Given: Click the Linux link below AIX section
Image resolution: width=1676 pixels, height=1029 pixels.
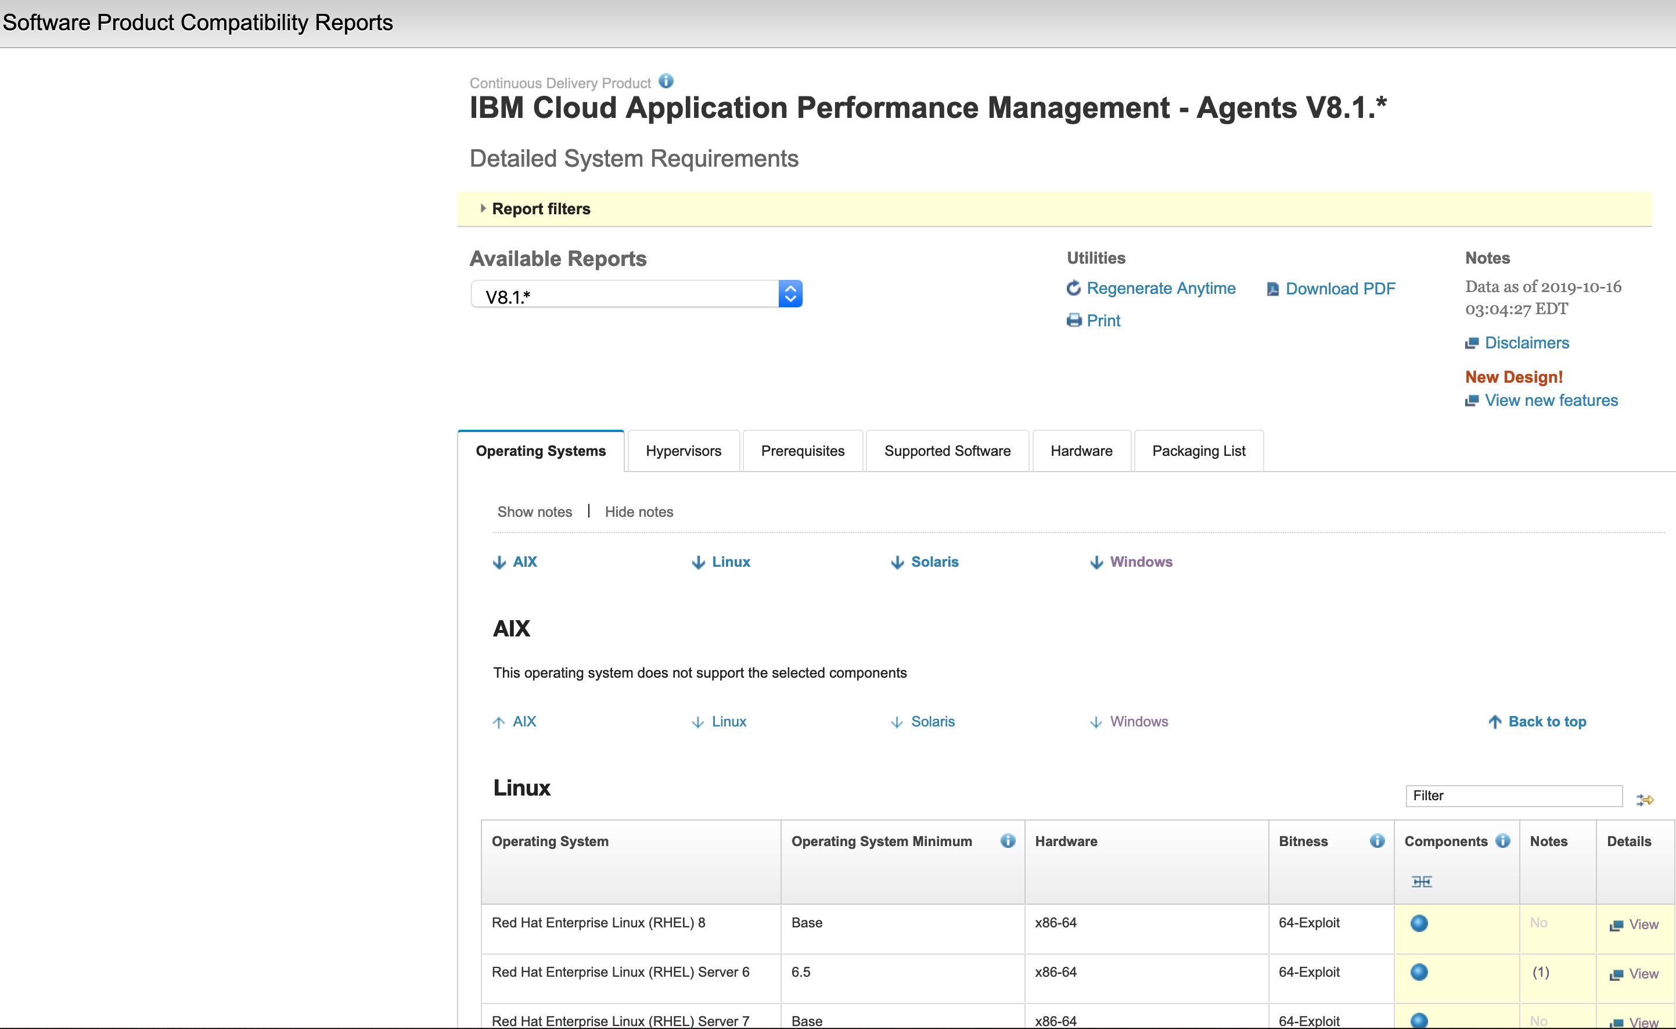Looking at the screenshot, I should pyautogui.click(x=729, y=721).
